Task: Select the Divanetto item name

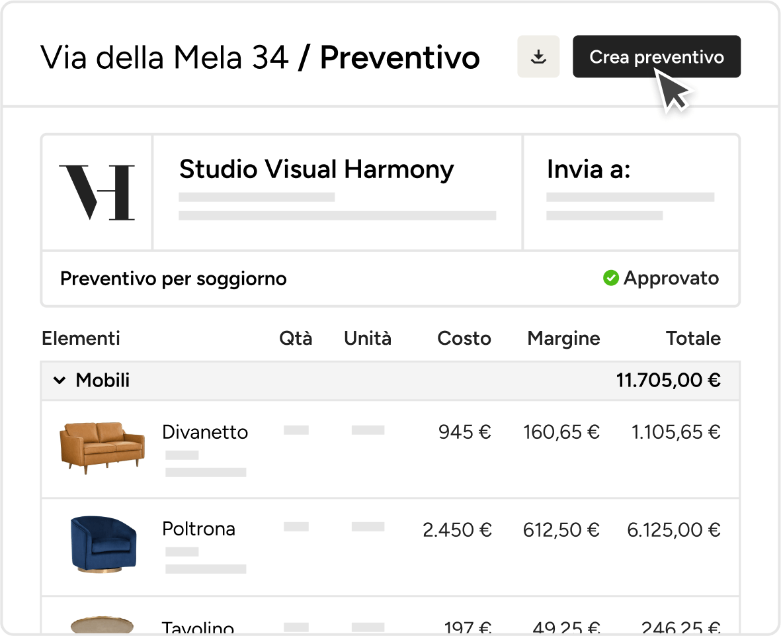Action: pyautogui.click(x=205, y=432)
